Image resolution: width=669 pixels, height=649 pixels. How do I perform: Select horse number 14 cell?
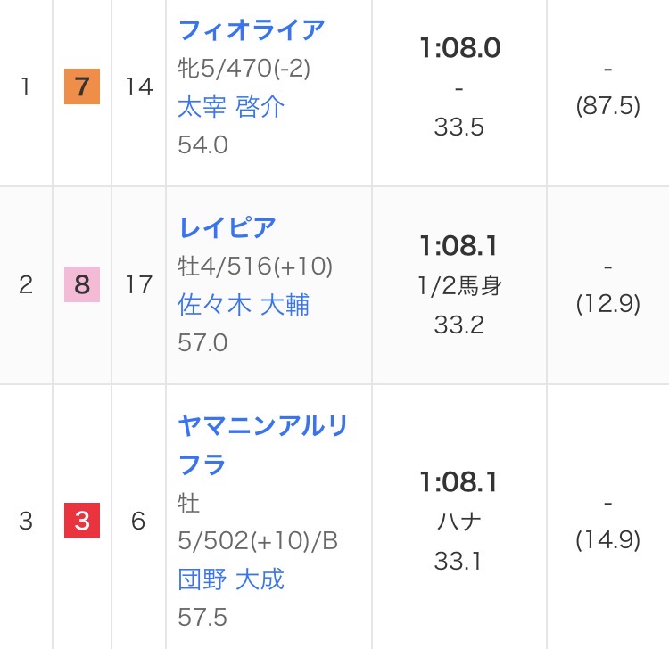pos(139,87)
